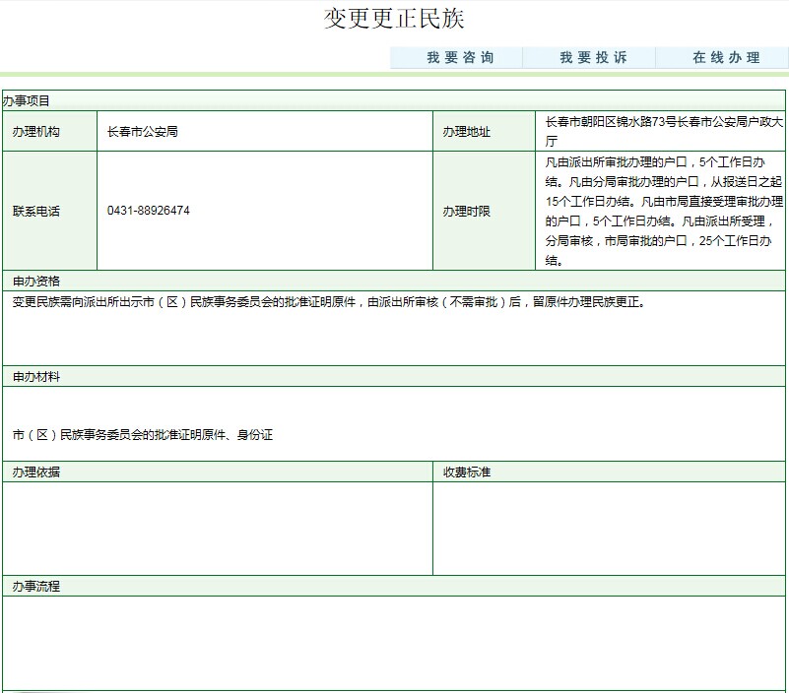Select the 在线办理 online processing button
This screenshot has width=789, height=693.
[x=722, y=58]
